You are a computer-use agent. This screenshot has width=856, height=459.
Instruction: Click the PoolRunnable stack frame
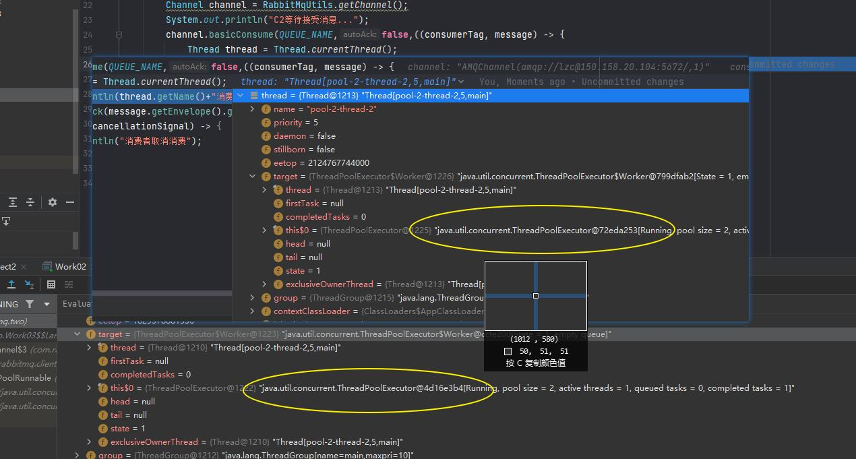[28, 378]
